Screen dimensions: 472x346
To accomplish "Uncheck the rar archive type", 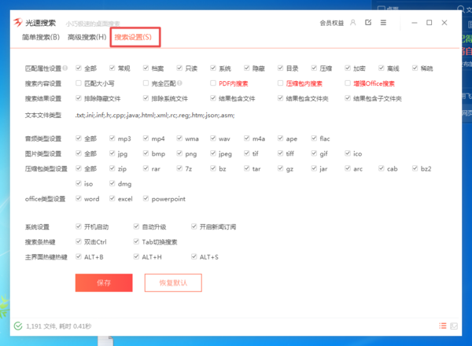I will 146,168.
